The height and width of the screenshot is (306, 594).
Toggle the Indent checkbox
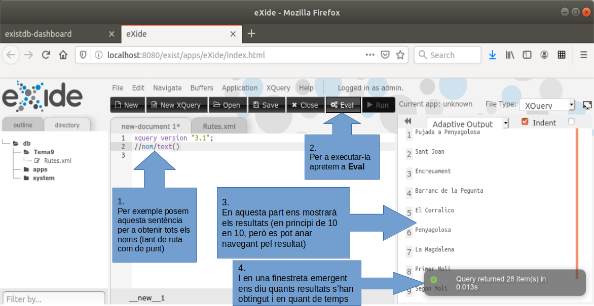[x=525, y=122]
